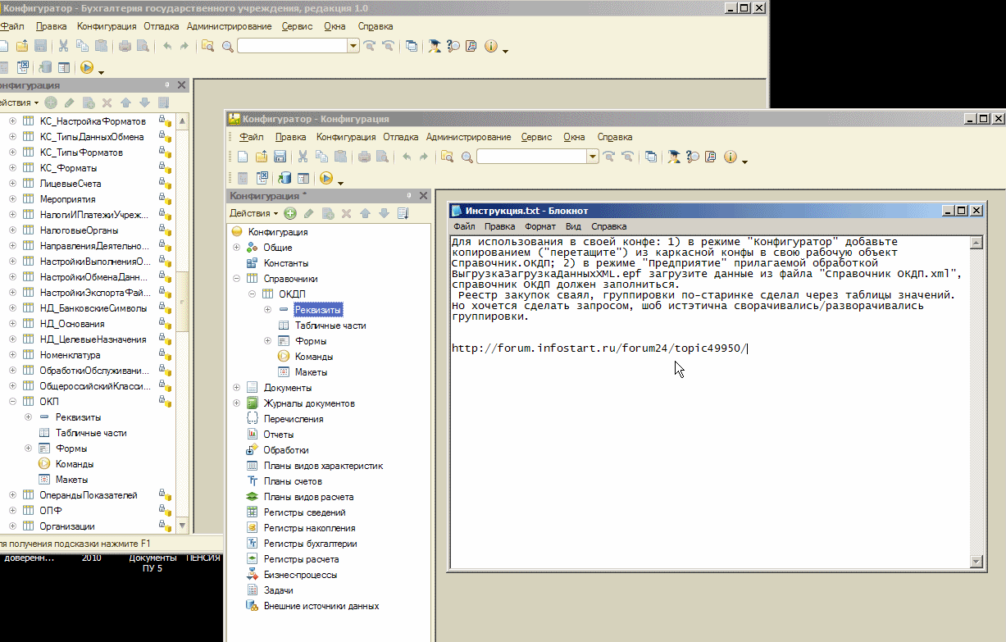Click the Help info icon in Бухгалтерия window toolbar
The height and width of the screenshot is (642, 1006).
pyautogui.click(x=491, y=47)
